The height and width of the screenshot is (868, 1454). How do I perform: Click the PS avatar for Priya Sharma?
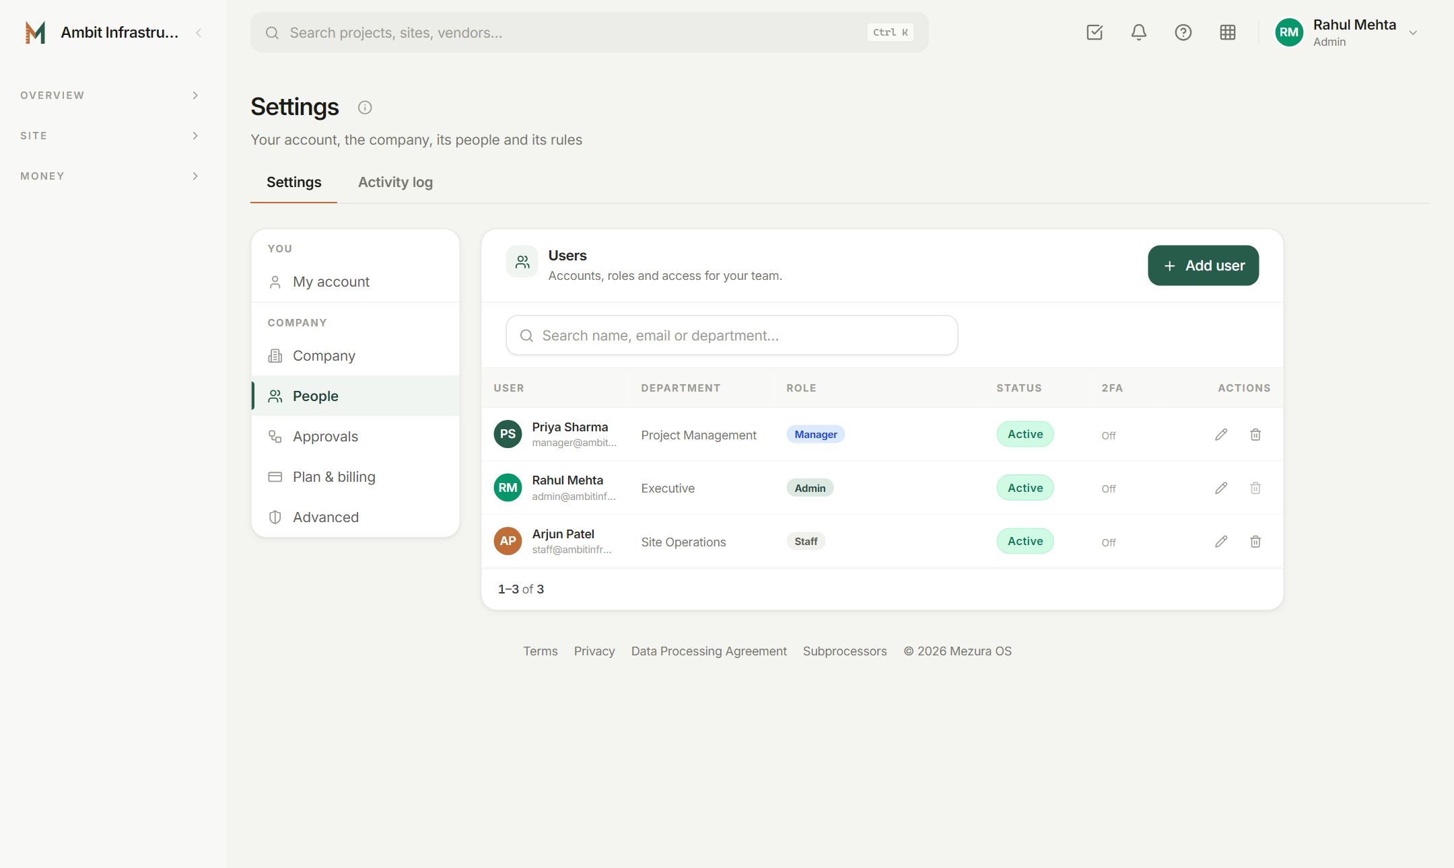click(x=508, y=434)
